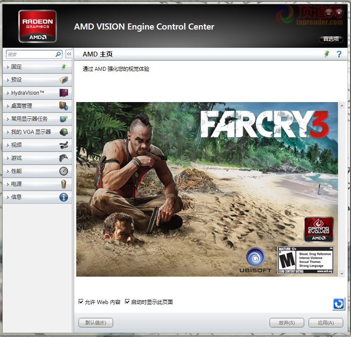Viewport: 351px width, 337px height.
Task: Click the 预设 presets icon
Action: [64, 80]
